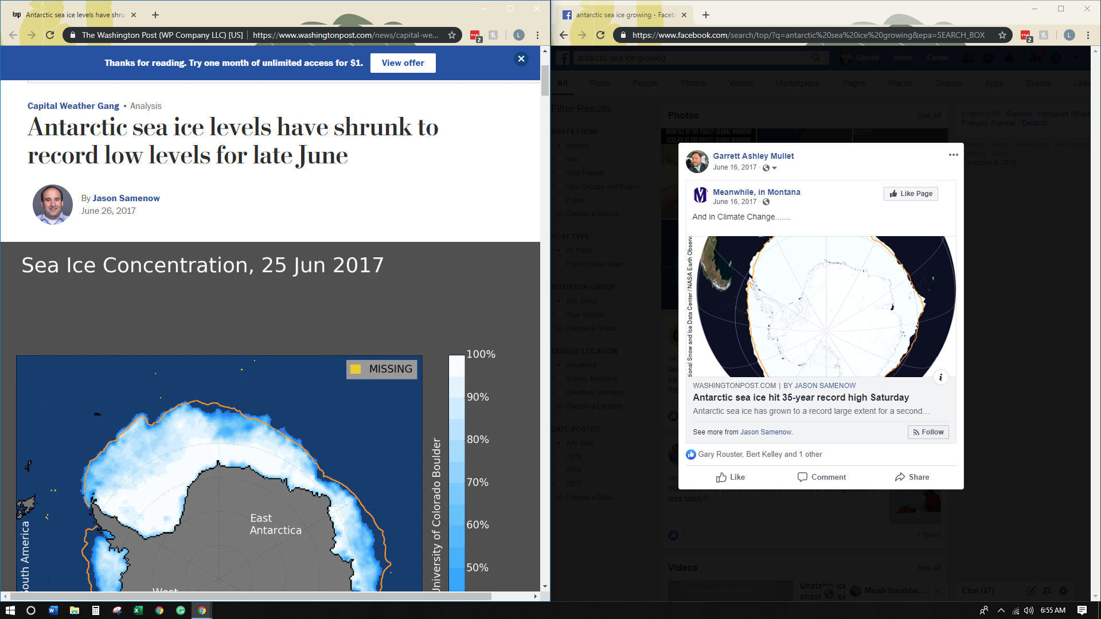This screenshot has height=619, width=1101.
Task: Click the View offer button
Action: point(403,63)
